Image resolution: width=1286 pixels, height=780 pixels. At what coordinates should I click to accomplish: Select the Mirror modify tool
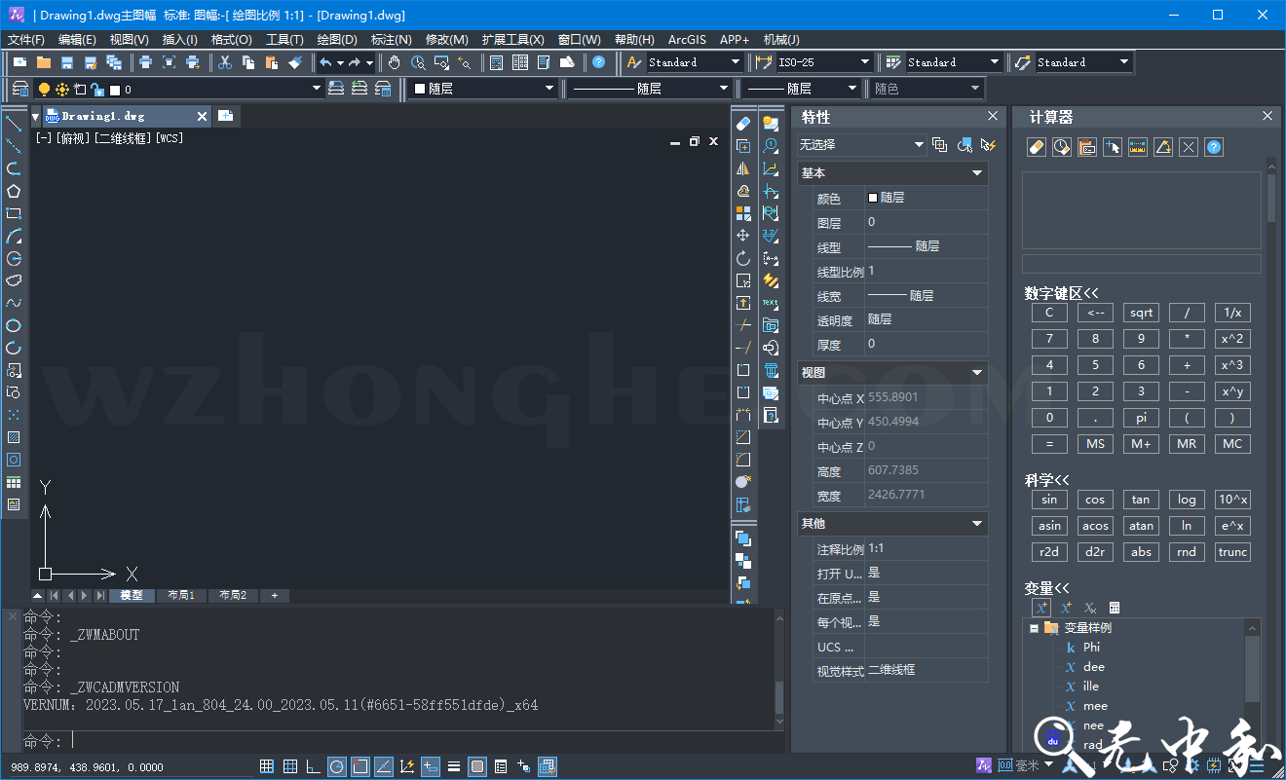click(743, 168)
